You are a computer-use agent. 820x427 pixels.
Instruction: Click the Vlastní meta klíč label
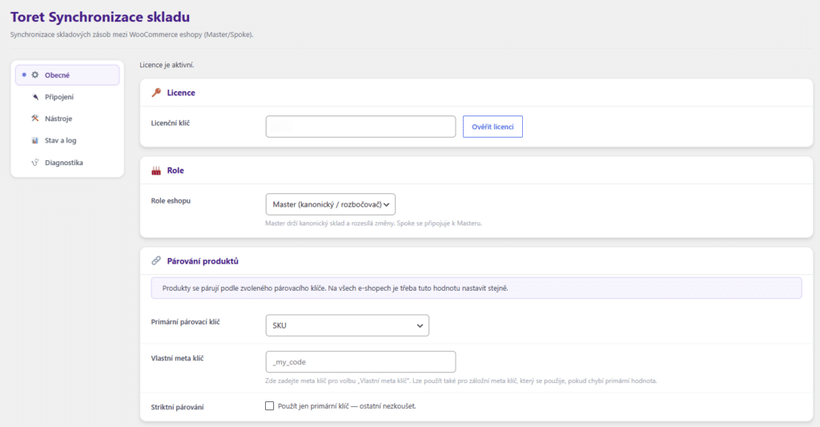[x=177, y=358]
